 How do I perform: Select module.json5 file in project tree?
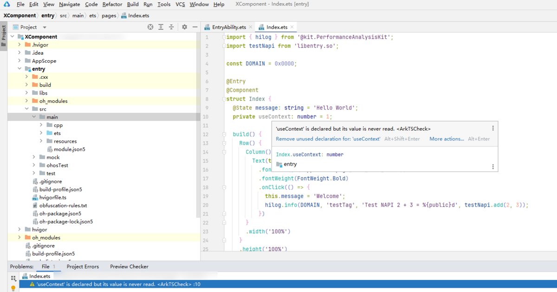(x=69, y=149)
